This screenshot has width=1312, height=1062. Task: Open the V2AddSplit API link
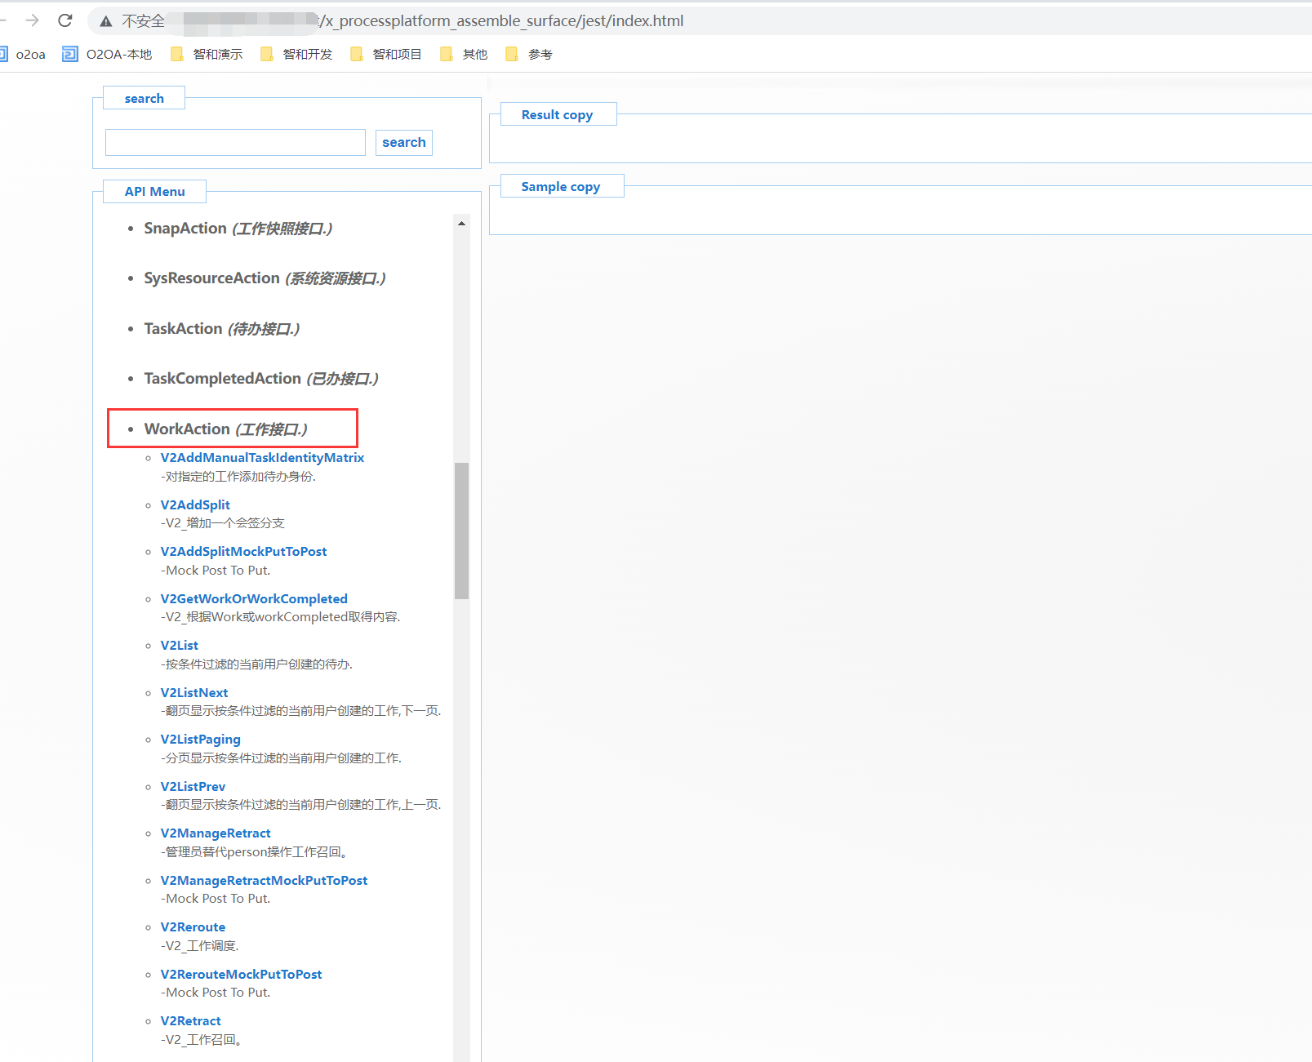click(x=195, y=505)
